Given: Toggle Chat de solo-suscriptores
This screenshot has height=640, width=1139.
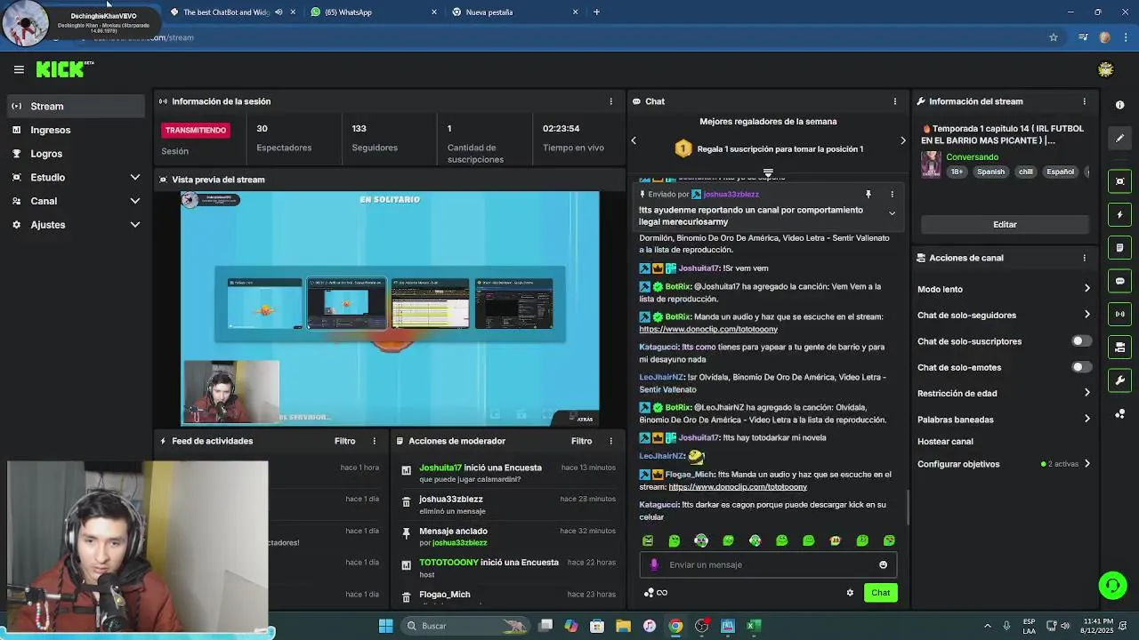Looking at the screenshot, I should point(1081,341).
